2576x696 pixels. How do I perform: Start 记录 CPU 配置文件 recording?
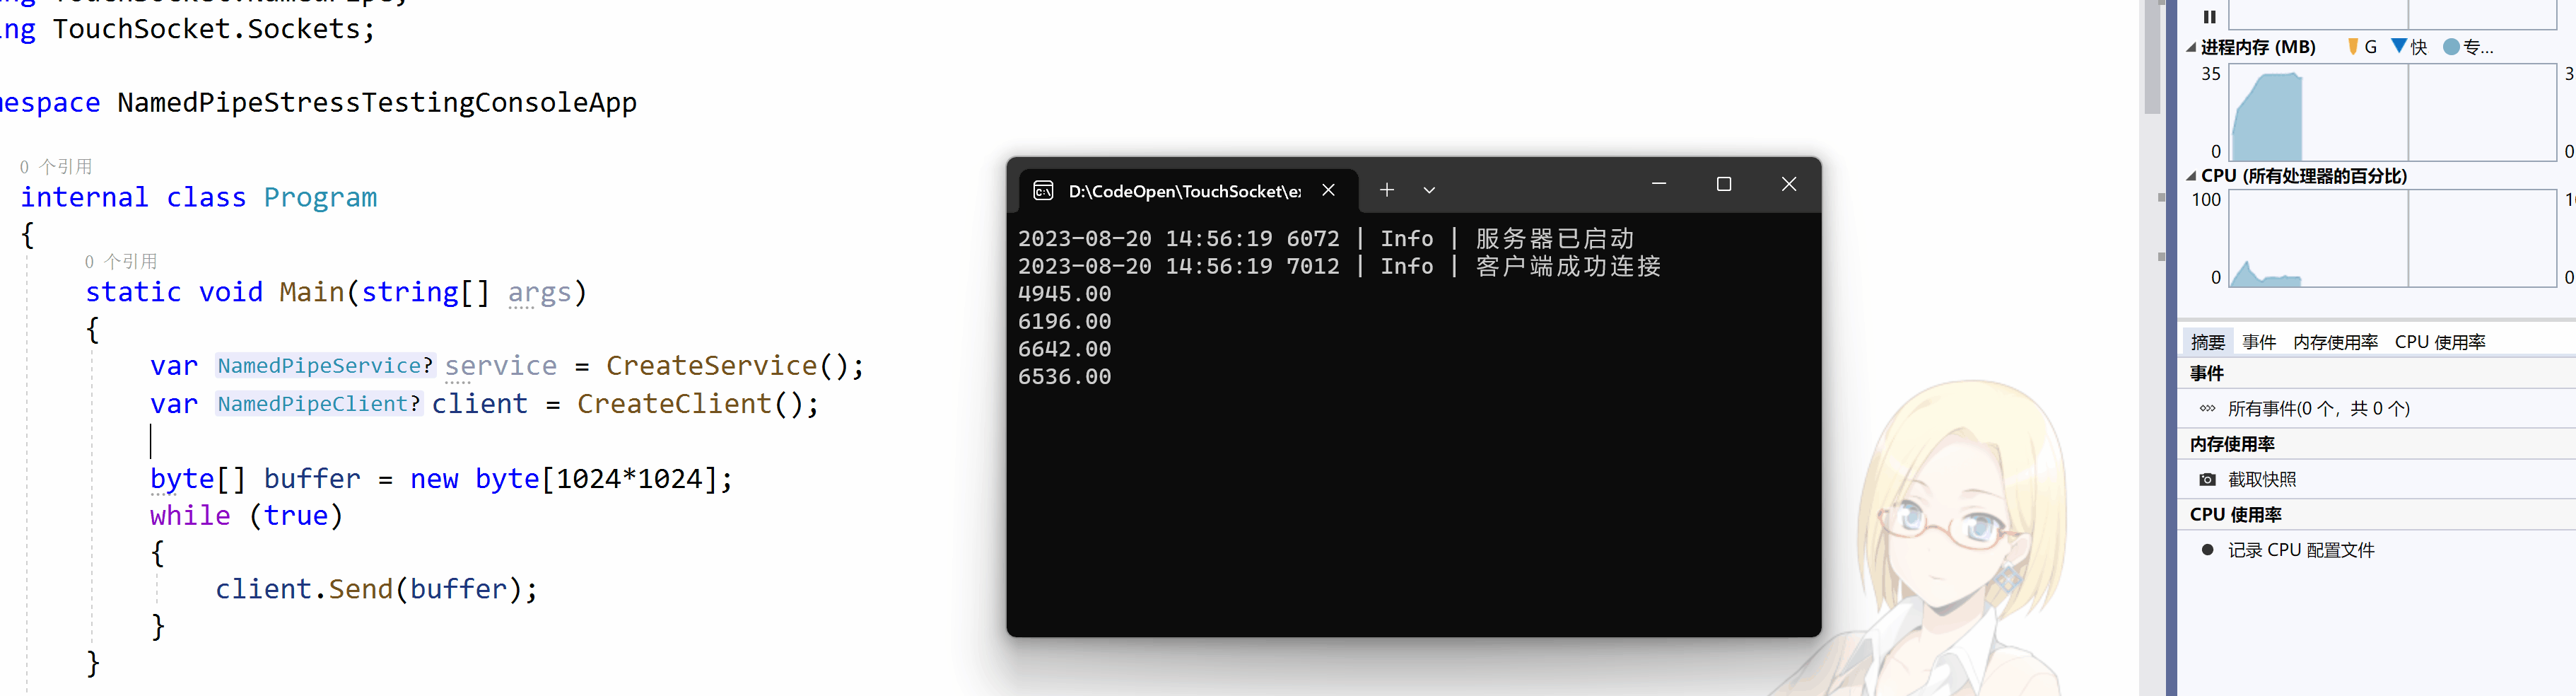[2300, 550]
